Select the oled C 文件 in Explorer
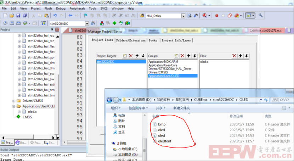The image size is (294, 161). click(162, 130)
